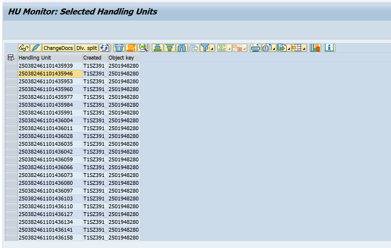The width and height of the screenshot is (391, 248).
Task: Click the Delete trash can icon
Action: 120,48
